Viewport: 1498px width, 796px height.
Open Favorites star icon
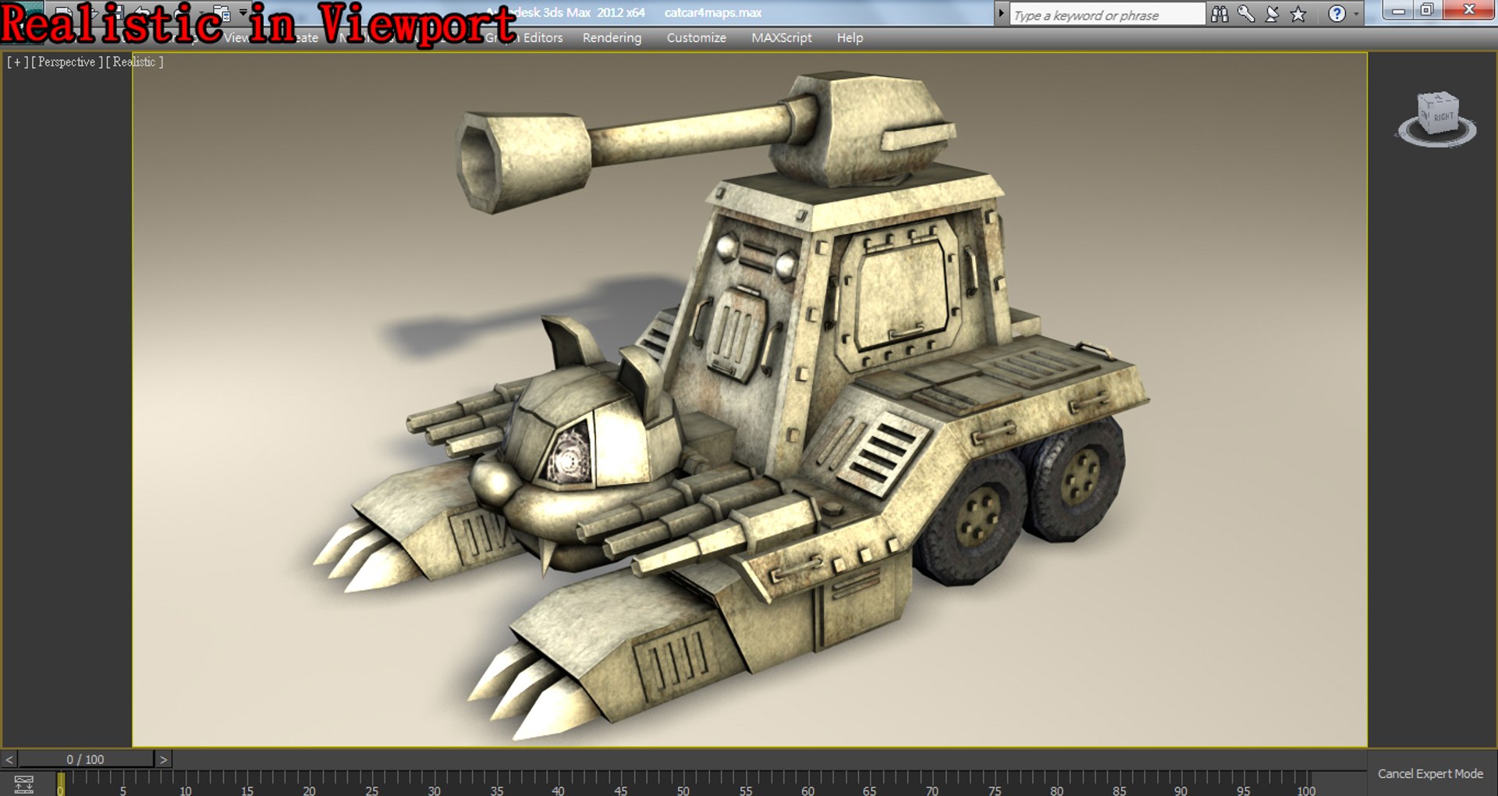click(1298, 14)
